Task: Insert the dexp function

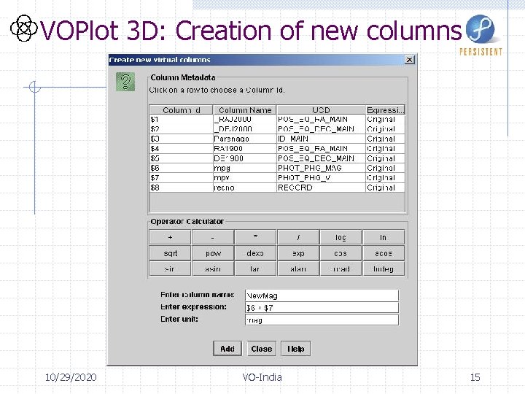Action: tap(255, 253)
